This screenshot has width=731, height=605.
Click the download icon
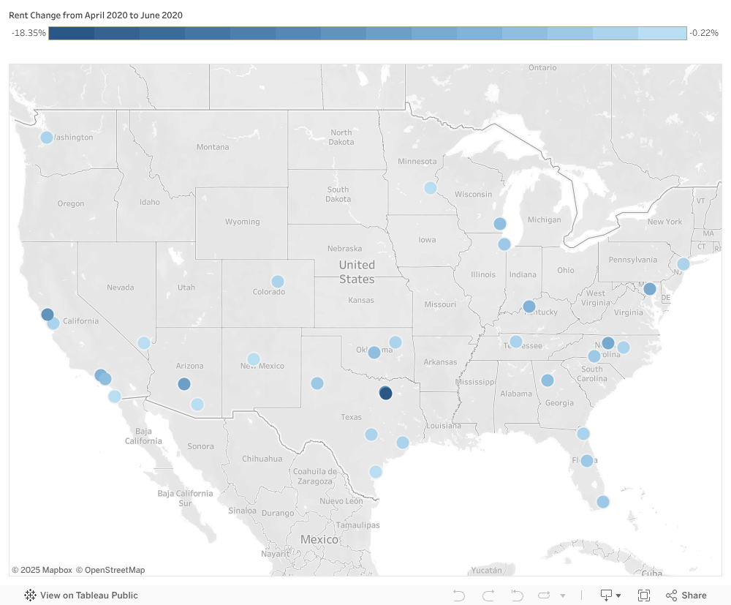coord(606,595)
